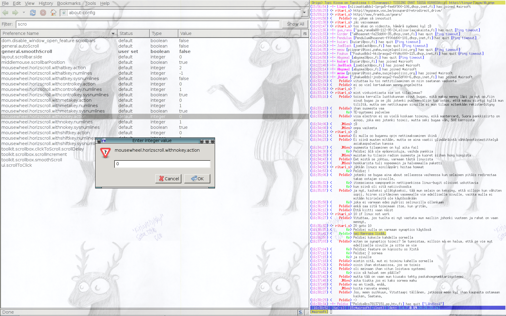506x316 pixels.
Task: Click the integer value input field
Action: pyautogui.click(x=162, y=164)
